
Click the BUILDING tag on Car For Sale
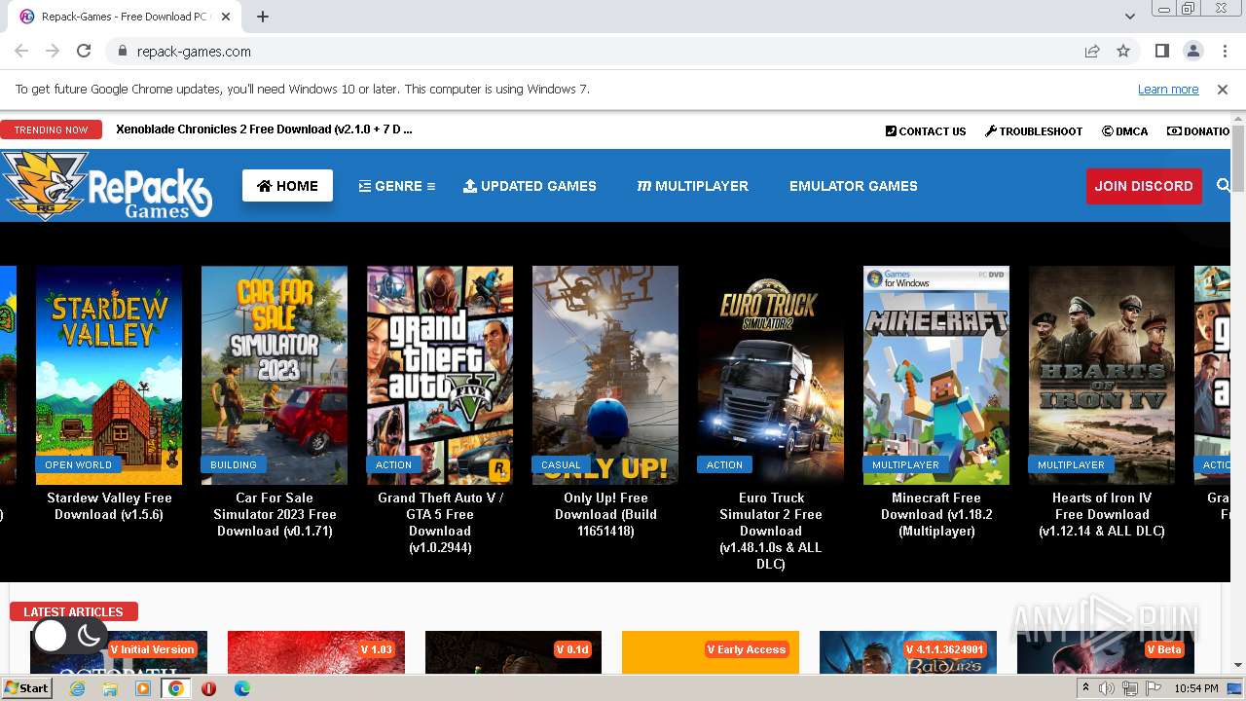tap(234, 464)
